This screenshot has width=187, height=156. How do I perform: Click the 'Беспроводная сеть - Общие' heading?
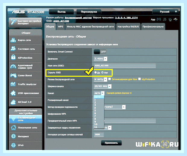point(66,37)
